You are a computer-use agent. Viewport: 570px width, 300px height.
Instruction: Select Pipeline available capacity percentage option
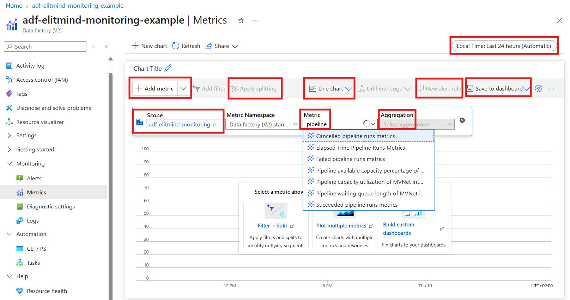[369, 170]
